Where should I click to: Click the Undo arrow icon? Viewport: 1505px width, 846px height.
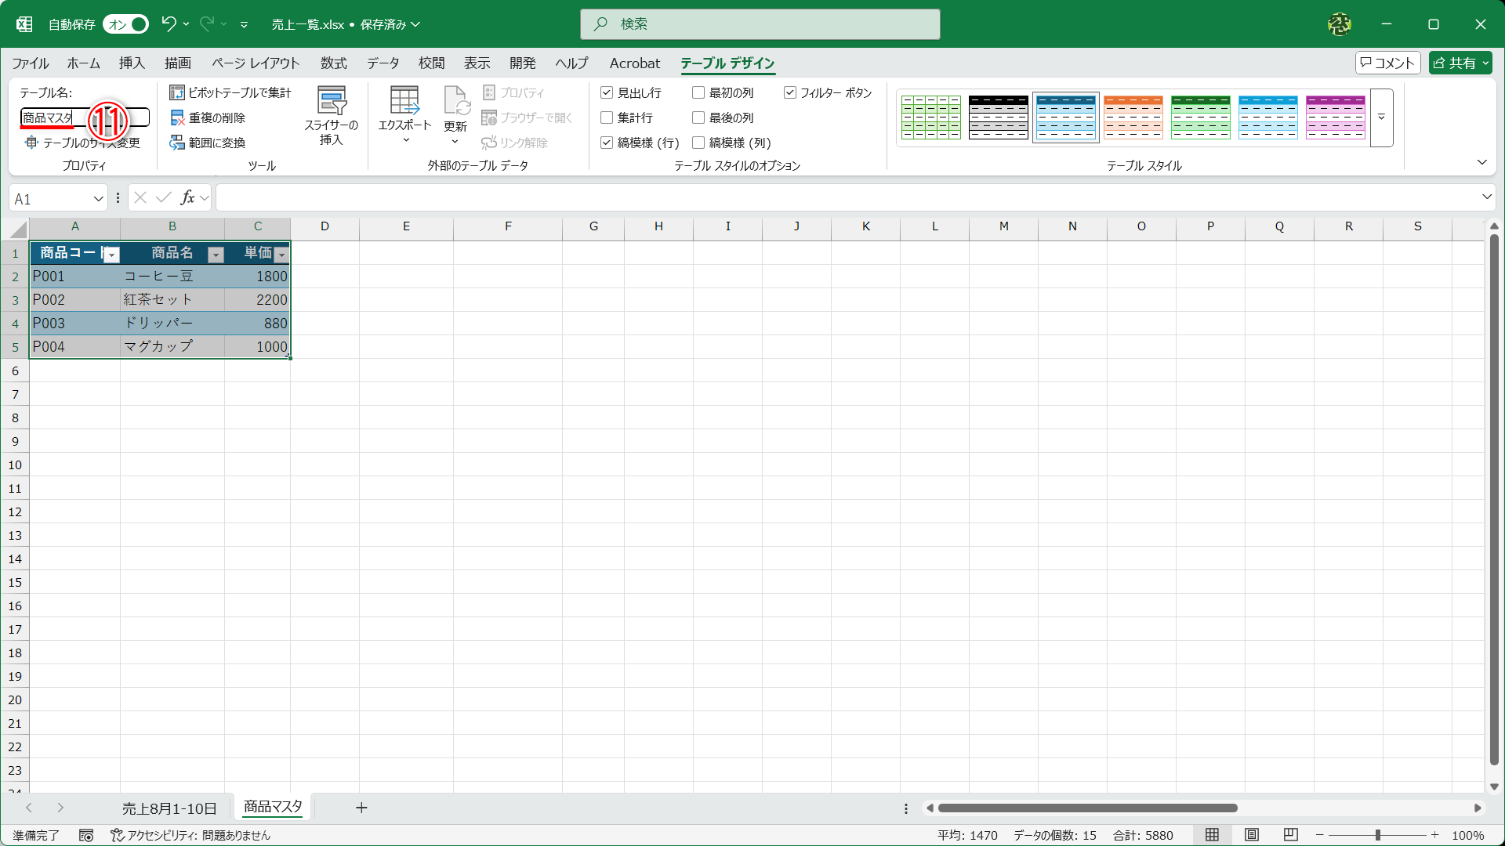[169, 24]
